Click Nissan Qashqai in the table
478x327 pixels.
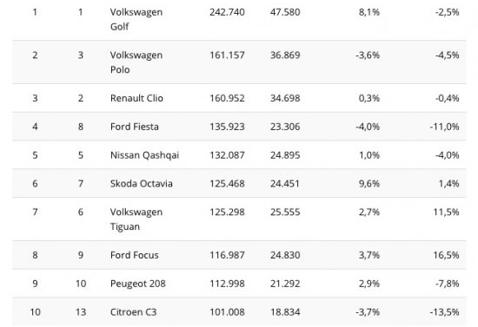point(144,155)
